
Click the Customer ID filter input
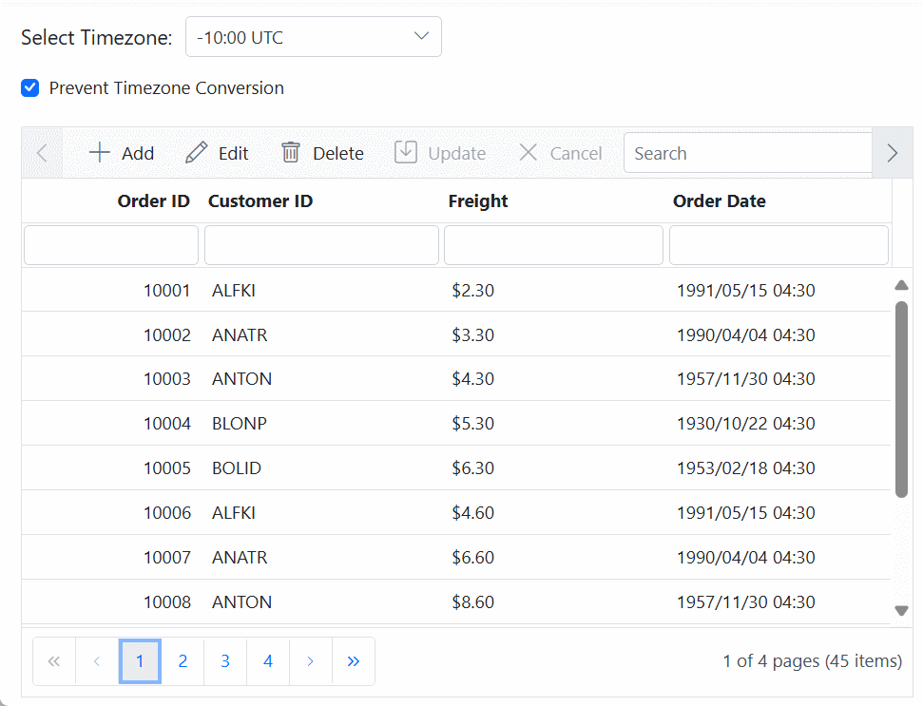[321, 245]
